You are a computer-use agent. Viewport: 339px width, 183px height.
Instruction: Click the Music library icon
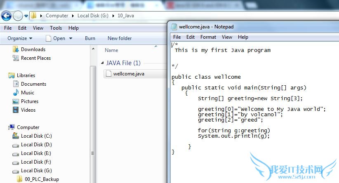(16, 92)
